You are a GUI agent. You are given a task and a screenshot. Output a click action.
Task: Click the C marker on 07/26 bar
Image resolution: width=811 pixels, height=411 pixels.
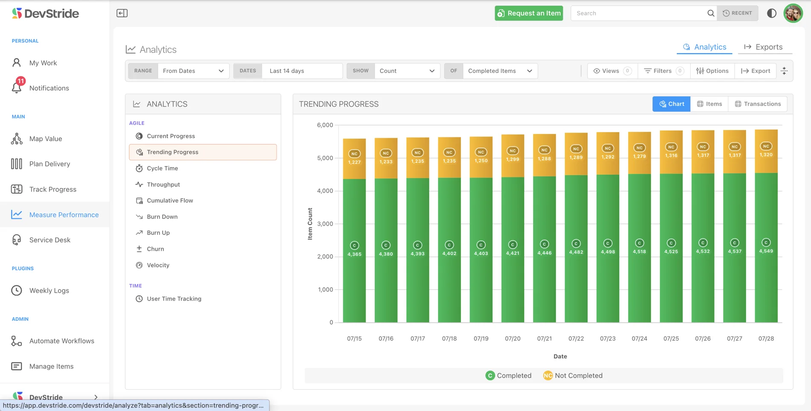pos(703,243)
